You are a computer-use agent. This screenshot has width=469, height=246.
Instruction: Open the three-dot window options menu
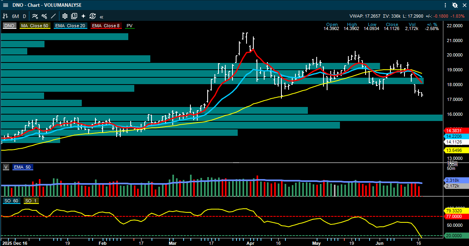445,5
